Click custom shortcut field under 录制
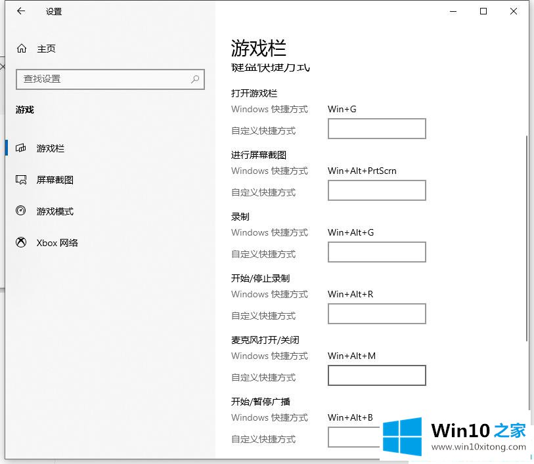The width and height of the screenshot is (534, 464). point(376,252)
